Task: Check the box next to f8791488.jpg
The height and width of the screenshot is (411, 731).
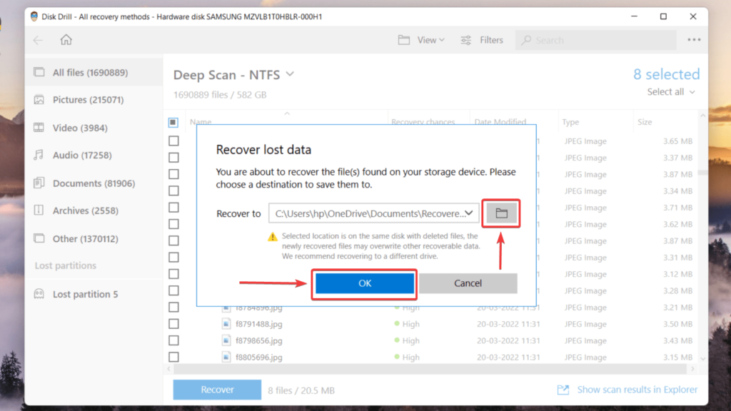Action: click(173, 323)
